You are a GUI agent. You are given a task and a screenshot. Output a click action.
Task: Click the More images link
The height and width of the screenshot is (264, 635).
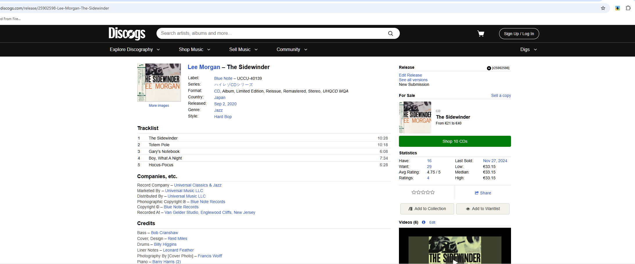(159, 106)
